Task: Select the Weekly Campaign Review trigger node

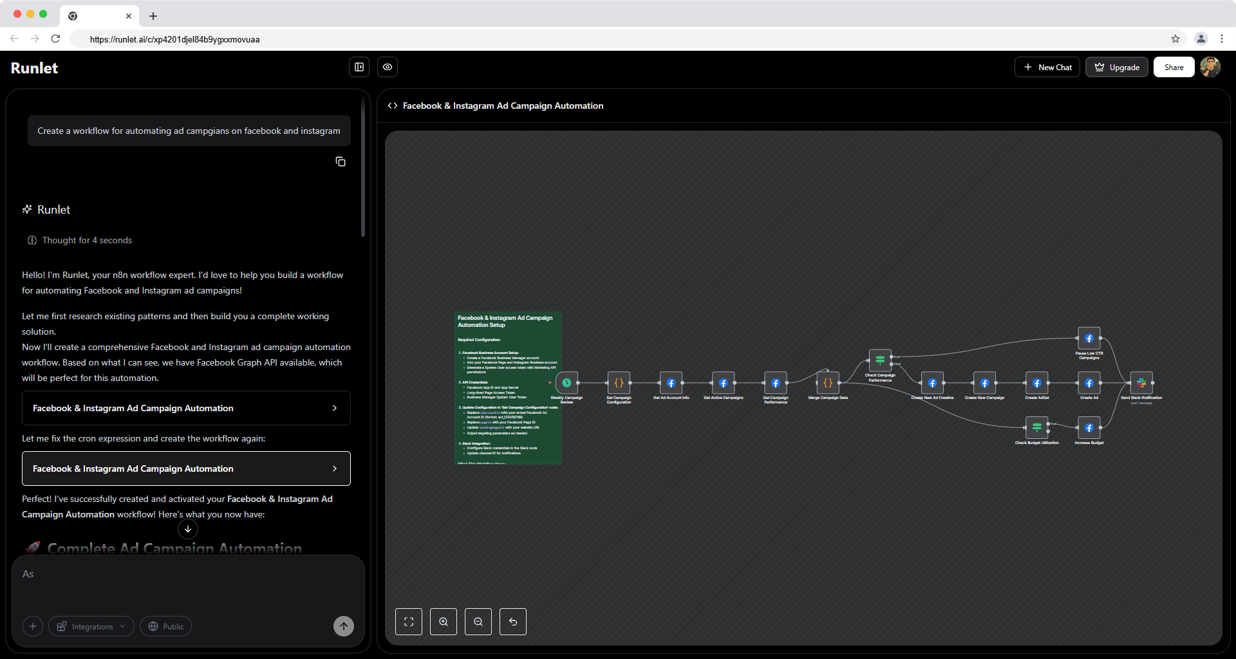Action: pyautogui.click(x=566, y=383)
